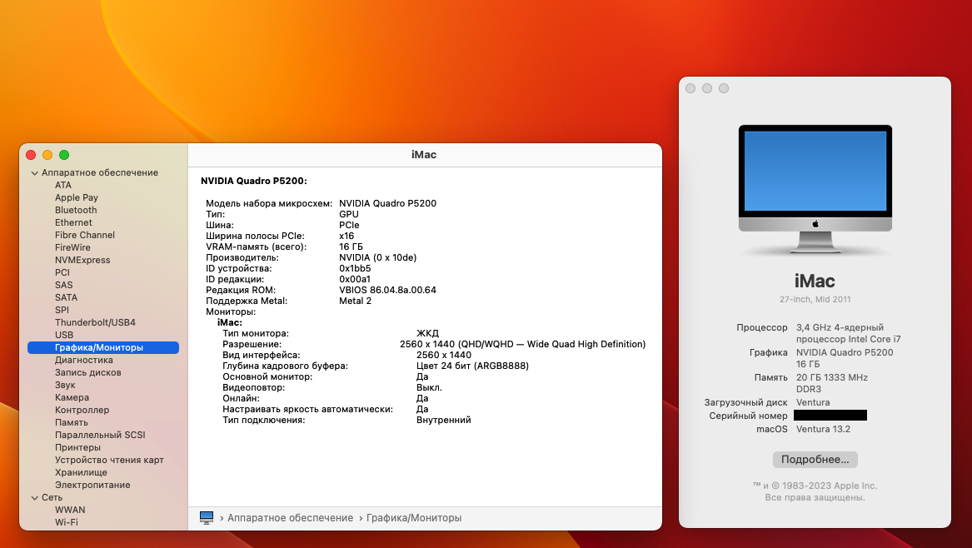This screenshot has height=548, width=972.
Task: Open the Звук entry
Action: 65,385
